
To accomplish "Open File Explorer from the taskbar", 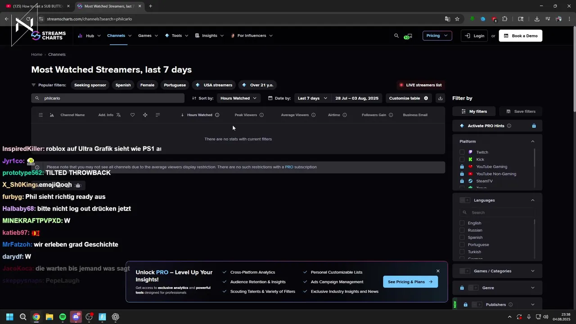I will click(x=49, y=317).
